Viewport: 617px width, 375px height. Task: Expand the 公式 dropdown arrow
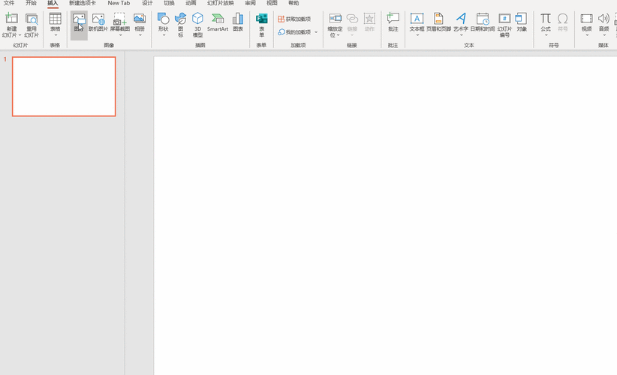coord(546,35)
